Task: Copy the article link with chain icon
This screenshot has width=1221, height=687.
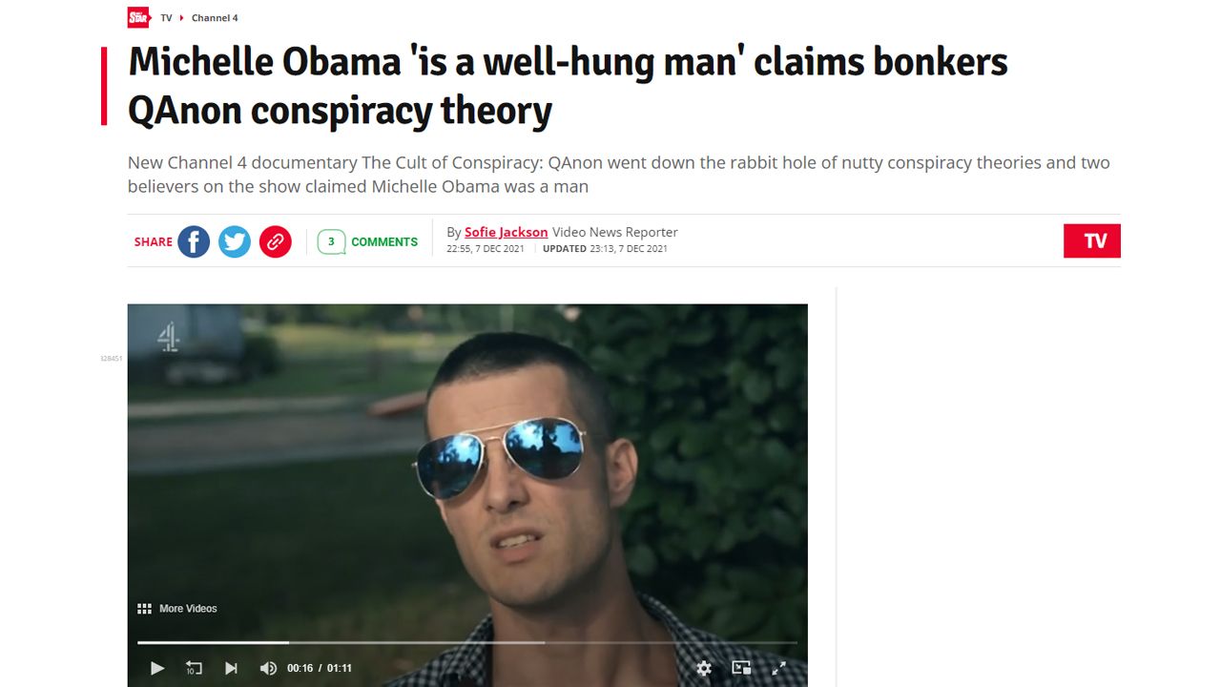Action: [276, 241]
